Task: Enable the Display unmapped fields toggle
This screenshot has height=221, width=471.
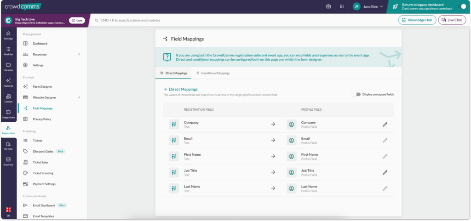Action: (356, 94)
